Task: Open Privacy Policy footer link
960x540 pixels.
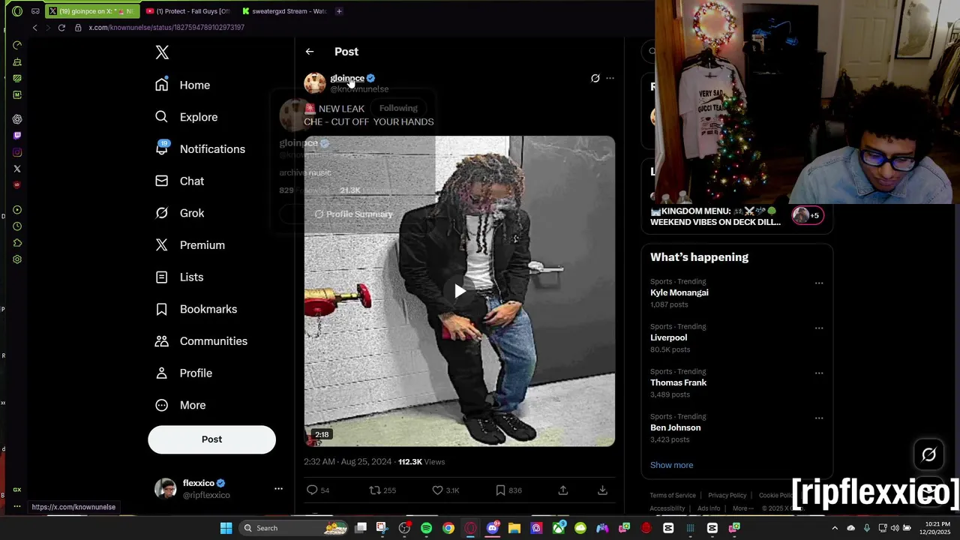Action: [727, 495]
